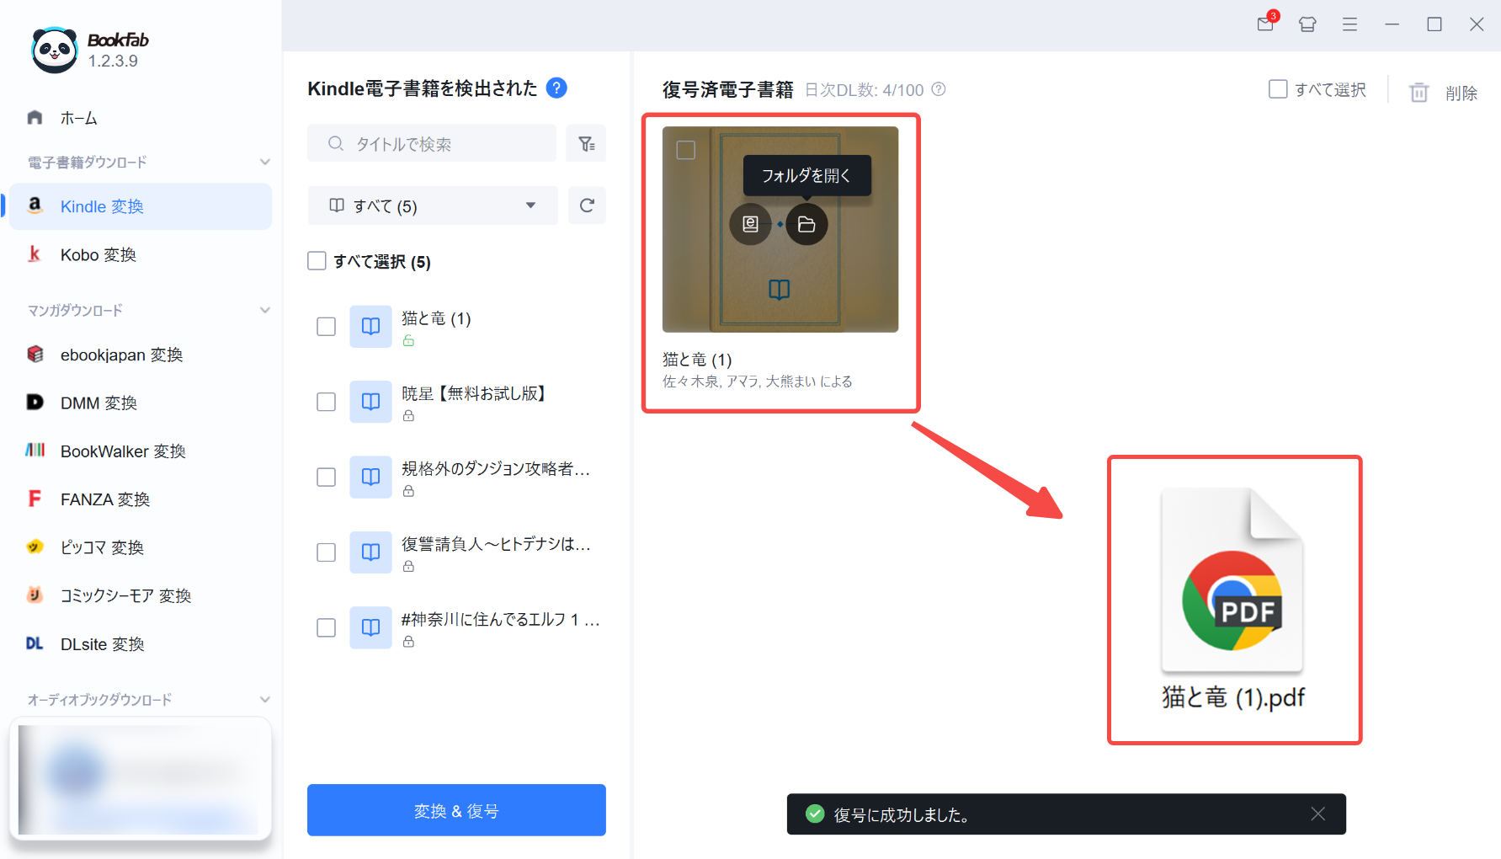This screenshot has height=859, width=1501.
Task: Click the 猫と竜 (1).pdf file icon
Action: (1232, 580)
